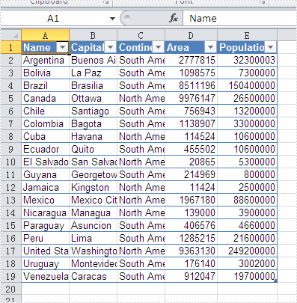Select the population value 3002000
The image size is (297, 303).
tap(247, 263)
